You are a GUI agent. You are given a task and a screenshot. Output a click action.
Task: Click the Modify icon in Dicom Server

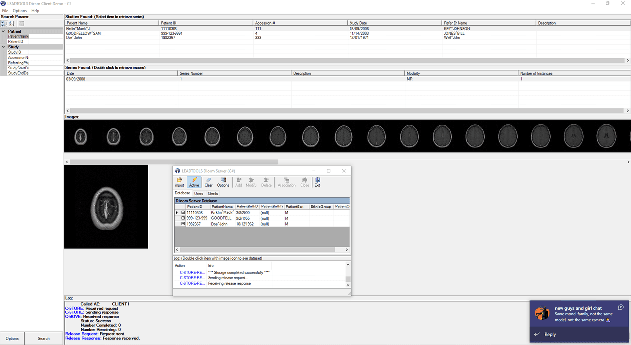251,182
